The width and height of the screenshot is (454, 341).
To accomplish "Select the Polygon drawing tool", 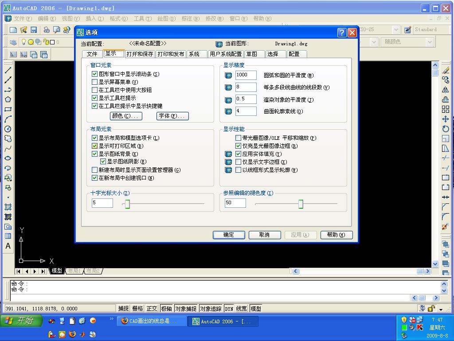I will pos(8,99).
